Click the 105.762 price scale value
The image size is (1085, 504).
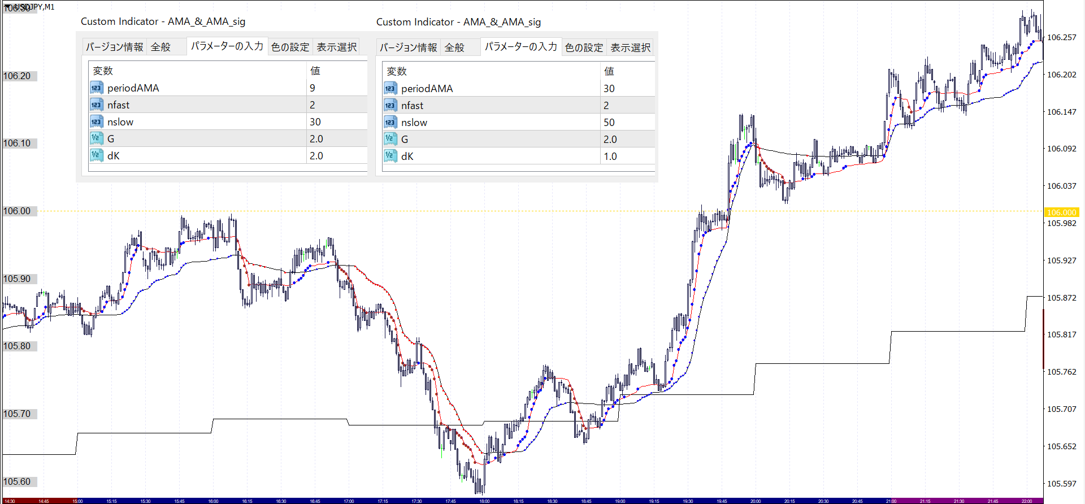(1062, 372)
